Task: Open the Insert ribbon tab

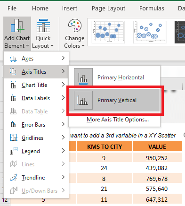Action: [x=70, y=8]
